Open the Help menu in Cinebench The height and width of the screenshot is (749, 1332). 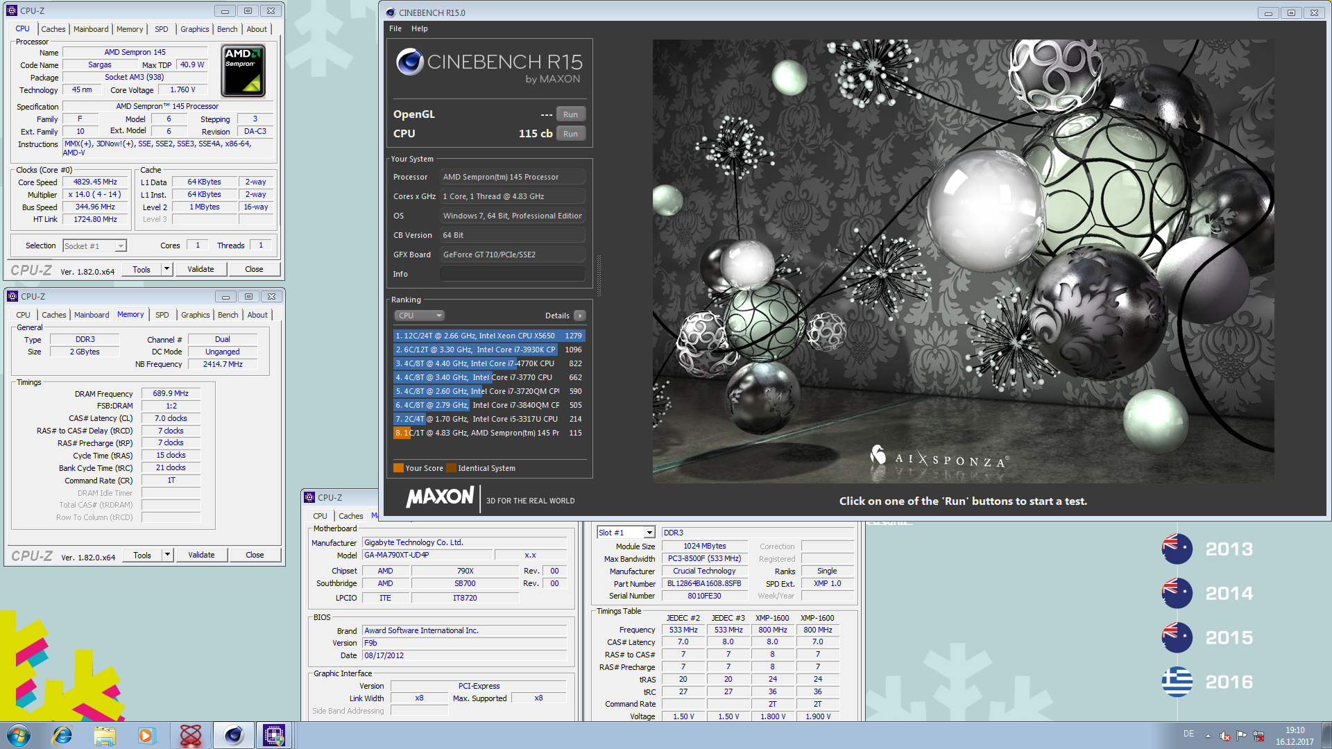coord(419,28)
